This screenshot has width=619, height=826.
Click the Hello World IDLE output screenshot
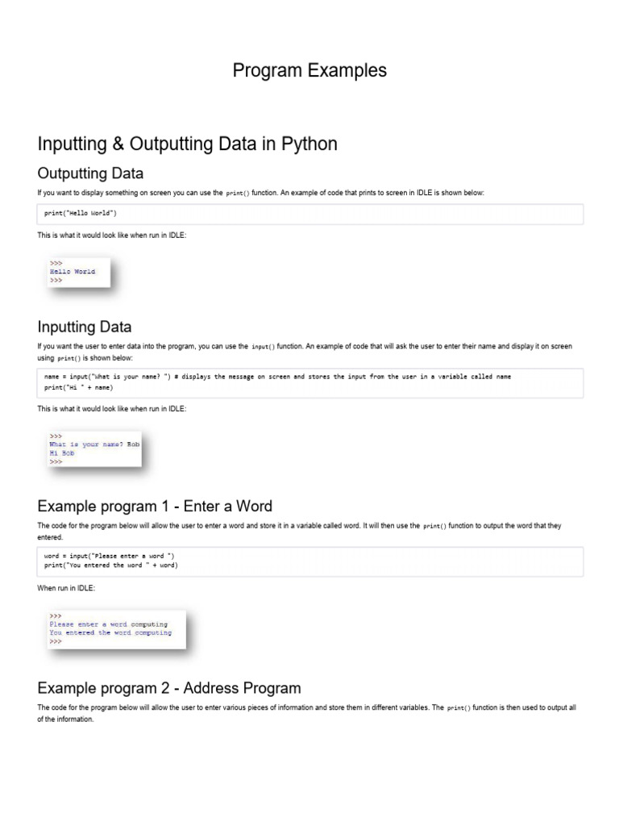coord(78,272)
